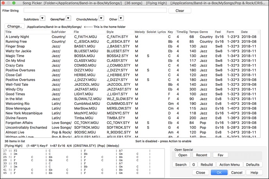269x179 pixels.
Task: Click the Date column header
Action: [x=249, y=32]
